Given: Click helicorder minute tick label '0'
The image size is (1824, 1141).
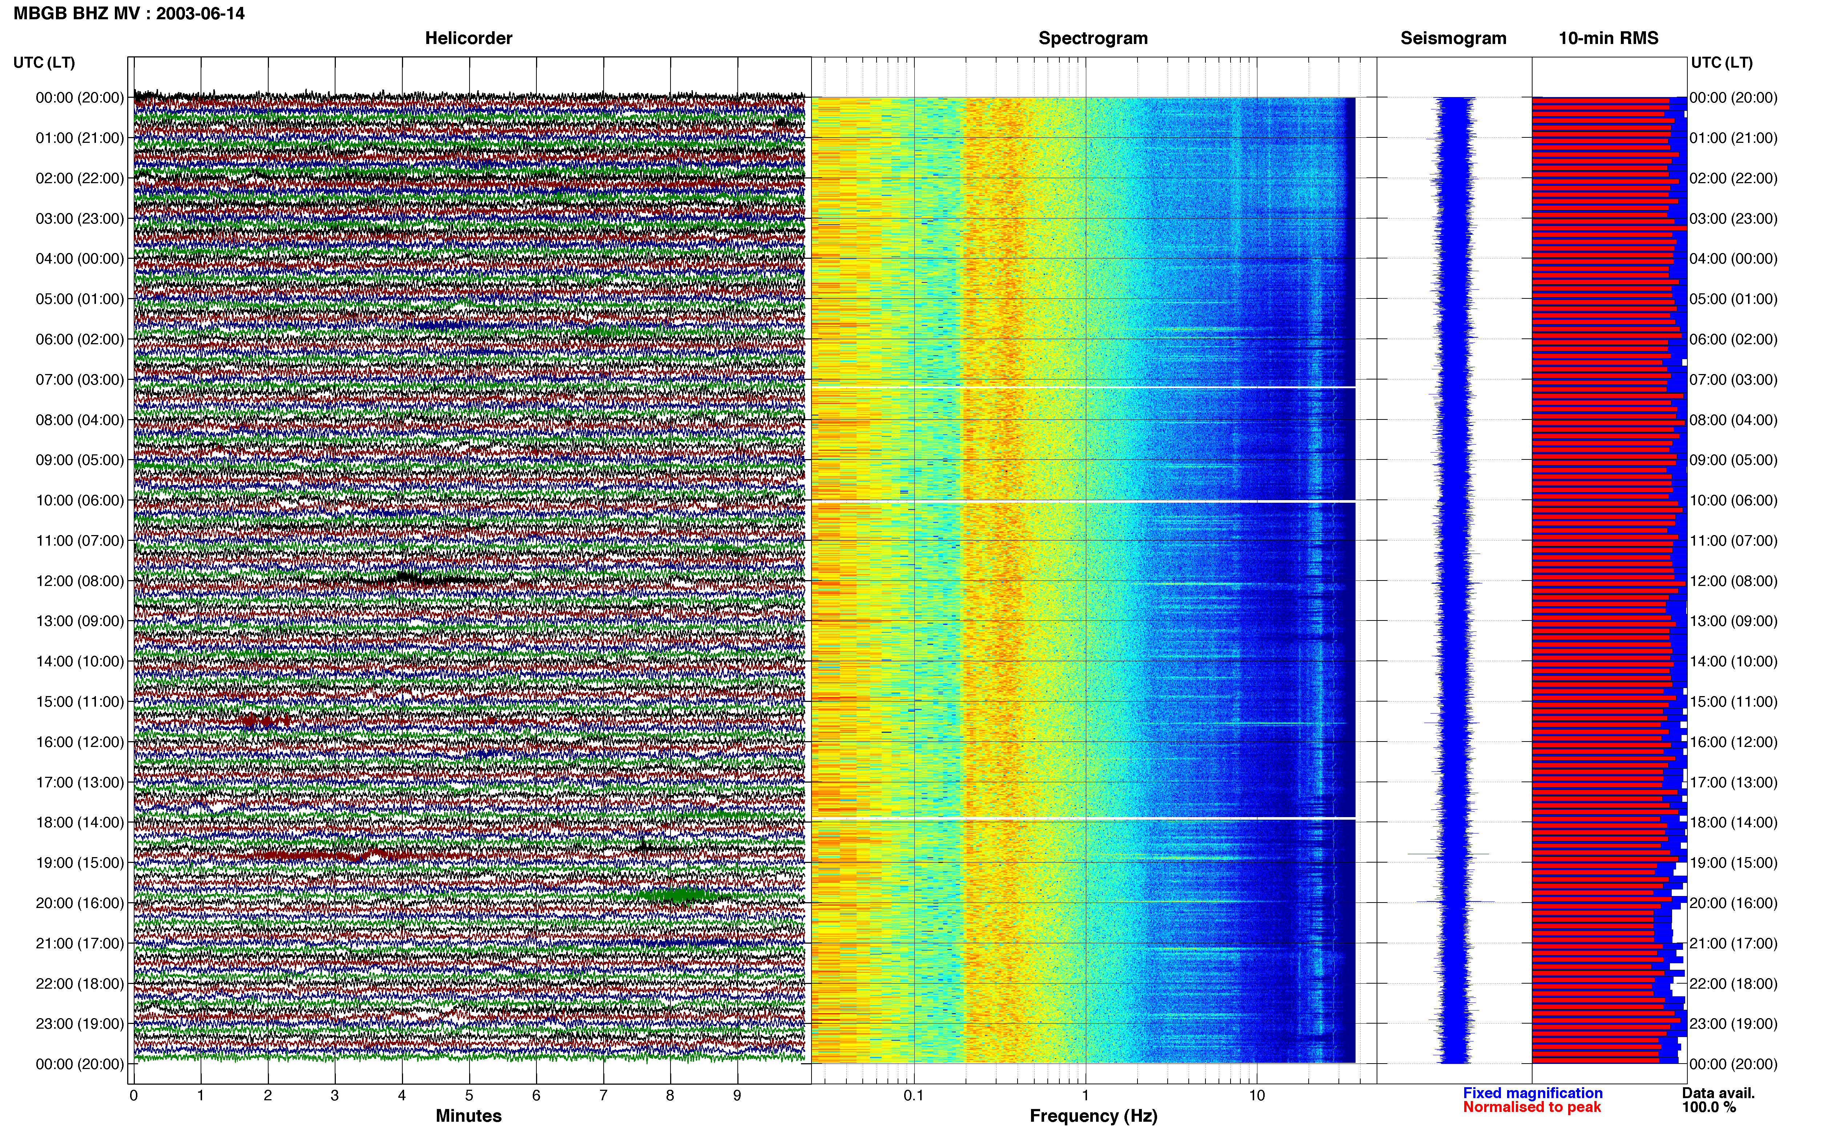Looking at the screenshot, I should (133, 1096).
